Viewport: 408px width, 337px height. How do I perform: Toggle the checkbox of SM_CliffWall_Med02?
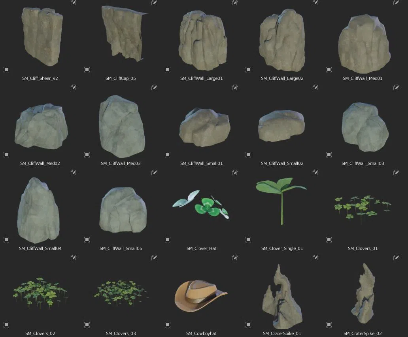[6, 155]
